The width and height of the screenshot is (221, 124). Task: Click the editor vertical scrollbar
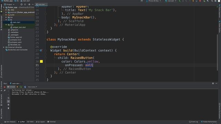pyautogui.click(x=217, y=53)
